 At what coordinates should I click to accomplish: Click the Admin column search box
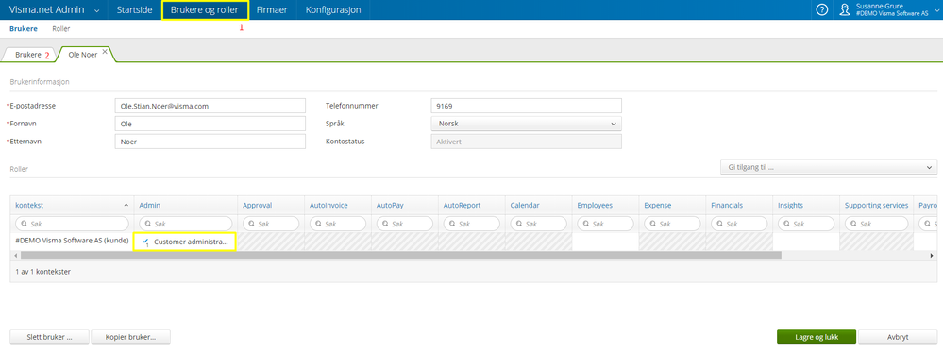pos(186,224)
